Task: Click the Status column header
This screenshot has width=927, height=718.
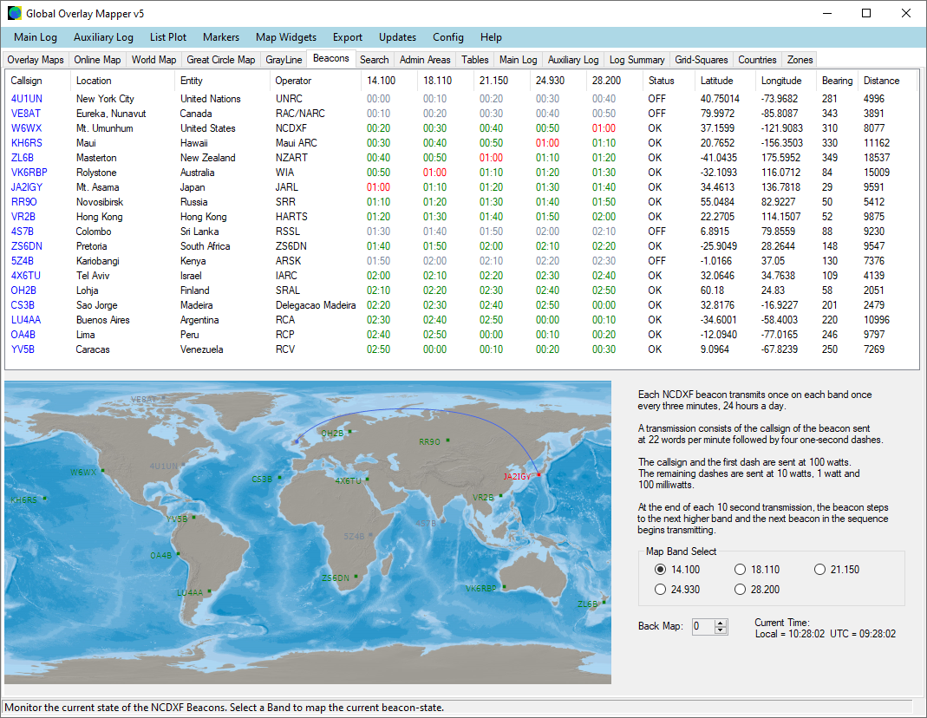Action: tap(668, 81)
